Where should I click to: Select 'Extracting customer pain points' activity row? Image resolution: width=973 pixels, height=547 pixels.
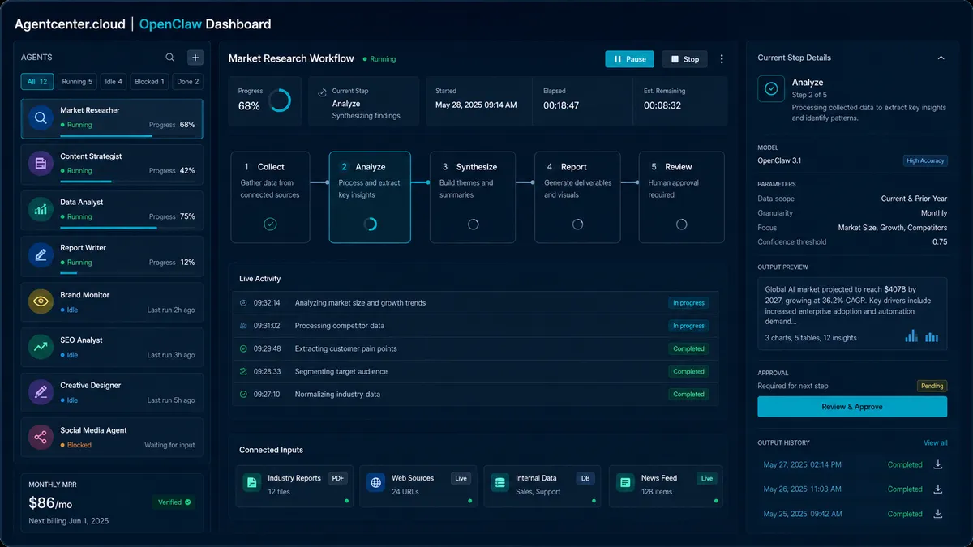point(474,348)
